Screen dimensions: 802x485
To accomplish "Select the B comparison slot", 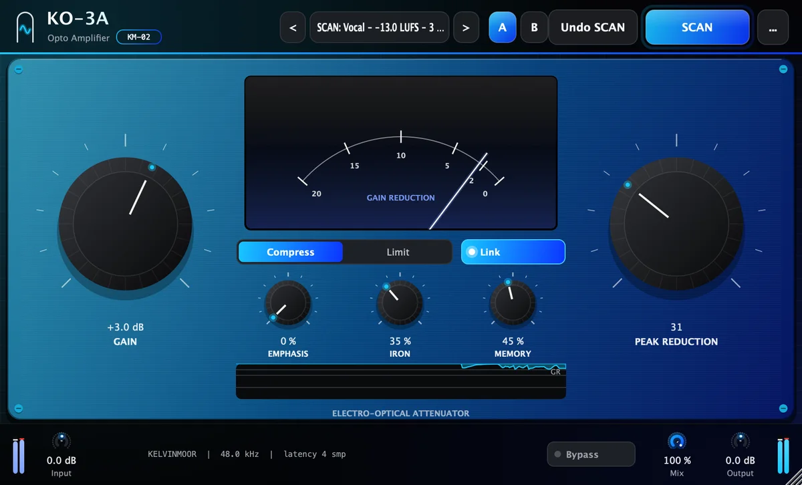I will click(534, 27).
